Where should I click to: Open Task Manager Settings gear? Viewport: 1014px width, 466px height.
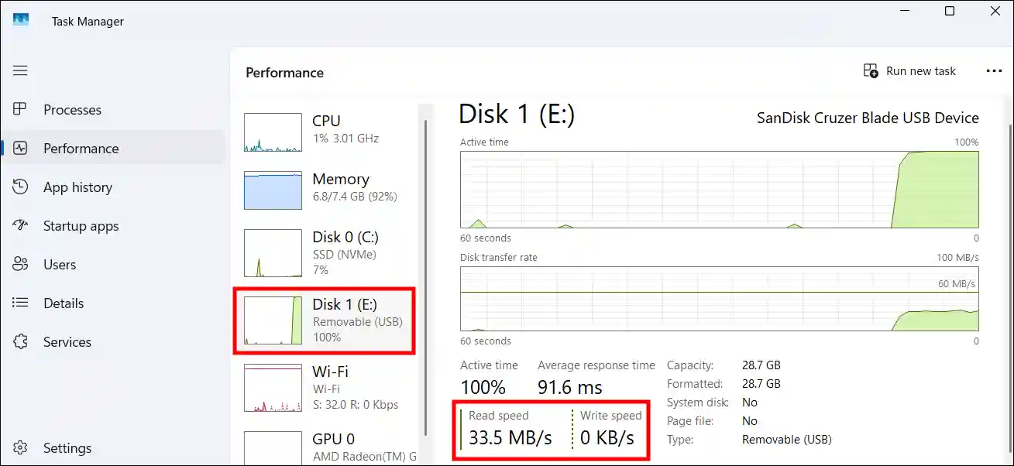click(20, 447)
